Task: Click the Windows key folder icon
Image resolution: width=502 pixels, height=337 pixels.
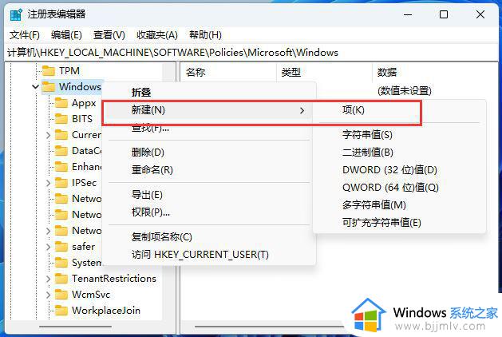Action: pyautogui.click(x=49, y=86)
